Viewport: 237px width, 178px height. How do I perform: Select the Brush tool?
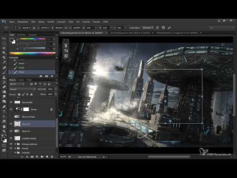pyautogui.click(x=4, y=72)
